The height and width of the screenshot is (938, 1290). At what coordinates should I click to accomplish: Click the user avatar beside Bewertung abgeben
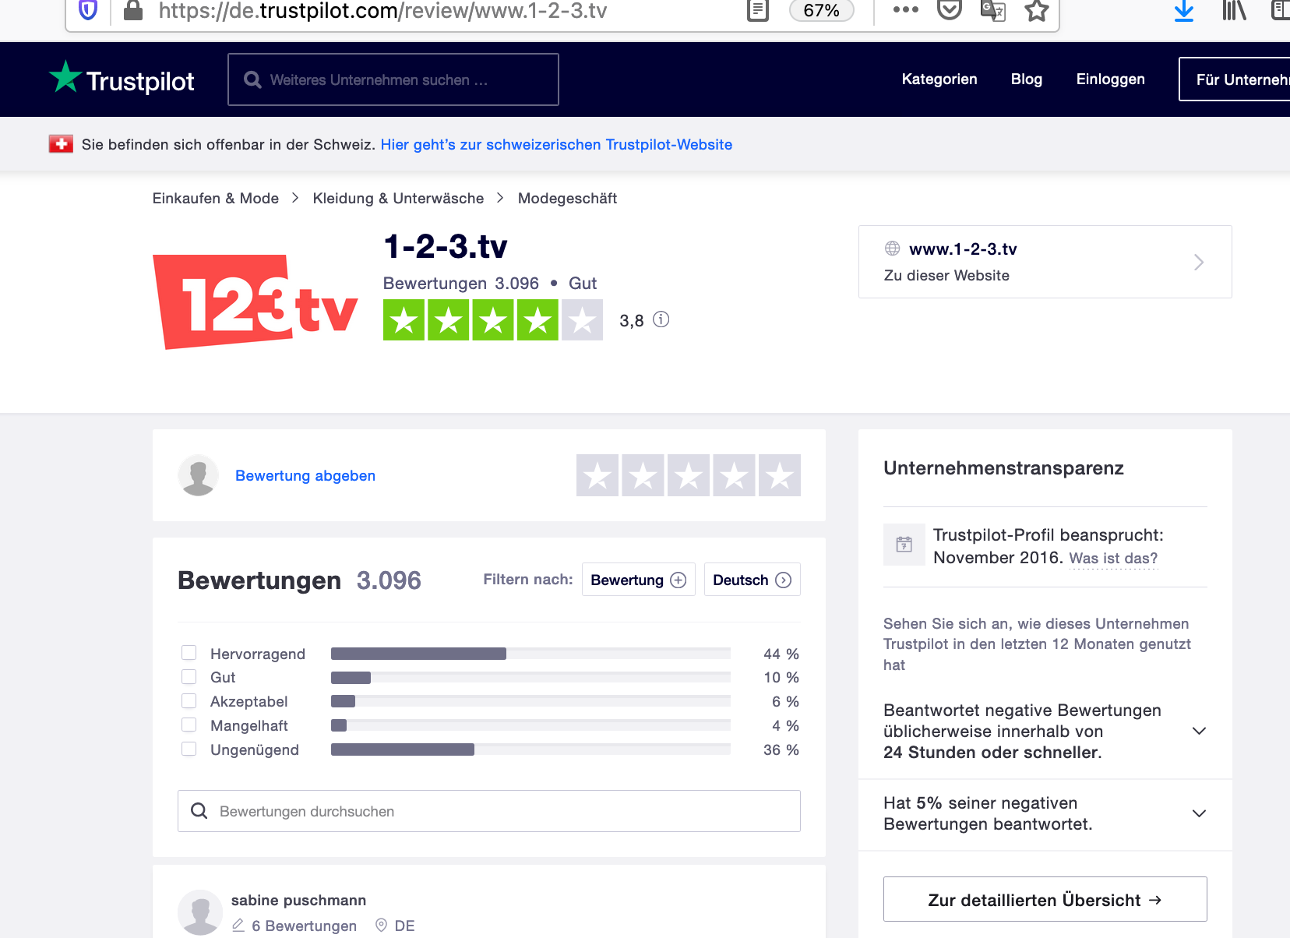[x=199, y=475]
